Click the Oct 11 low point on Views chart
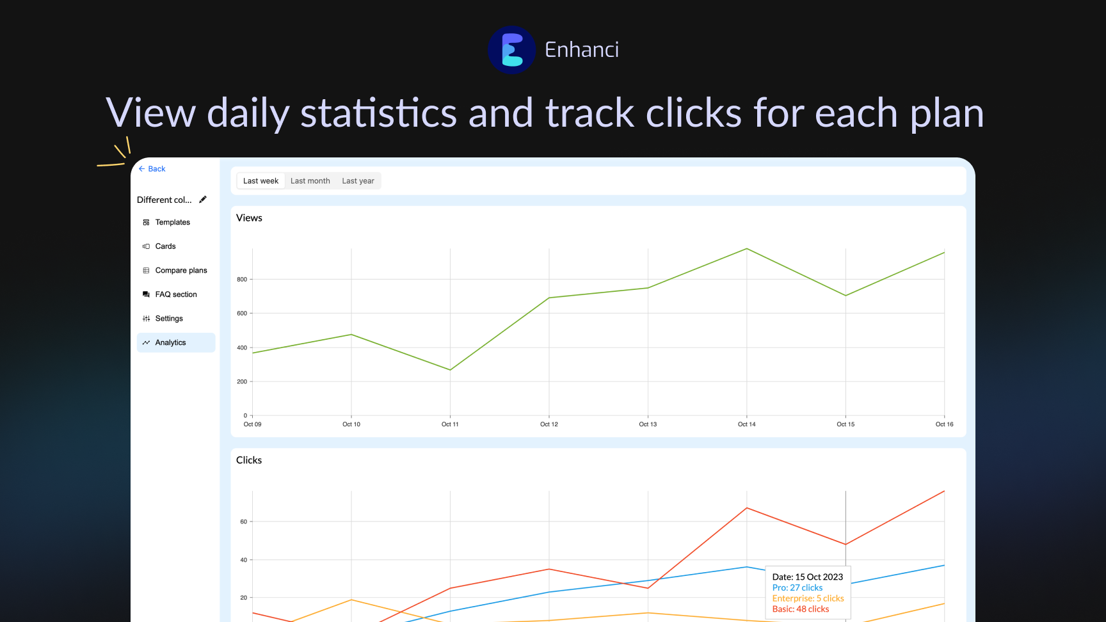The image size is (1106, 622). tap(450, 370)
